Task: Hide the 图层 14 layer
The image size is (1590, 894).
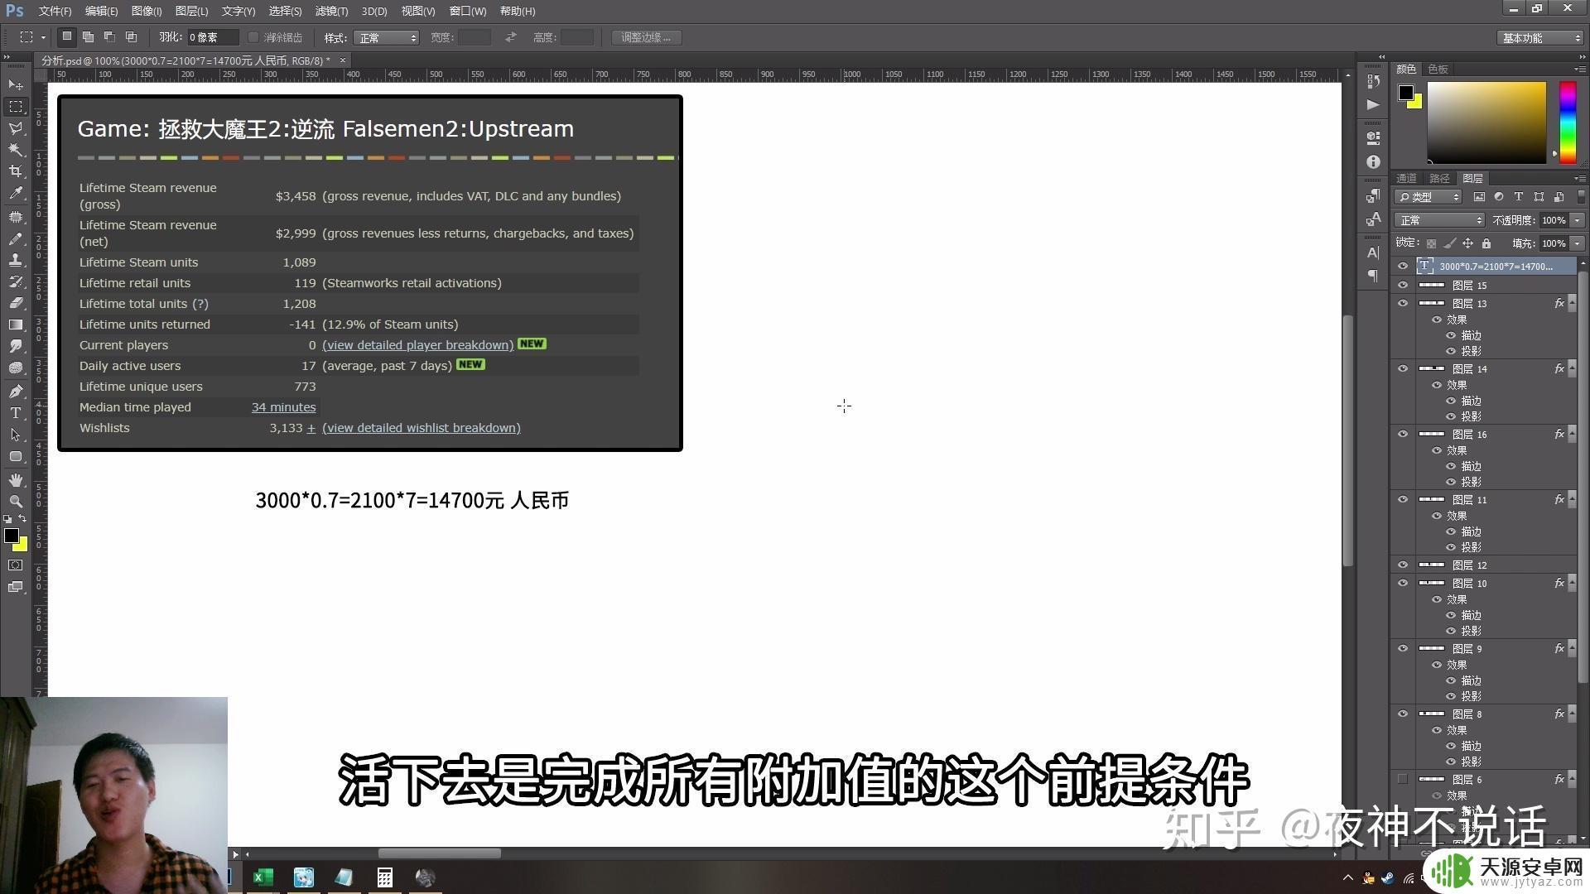Action: coord(1403,368)
